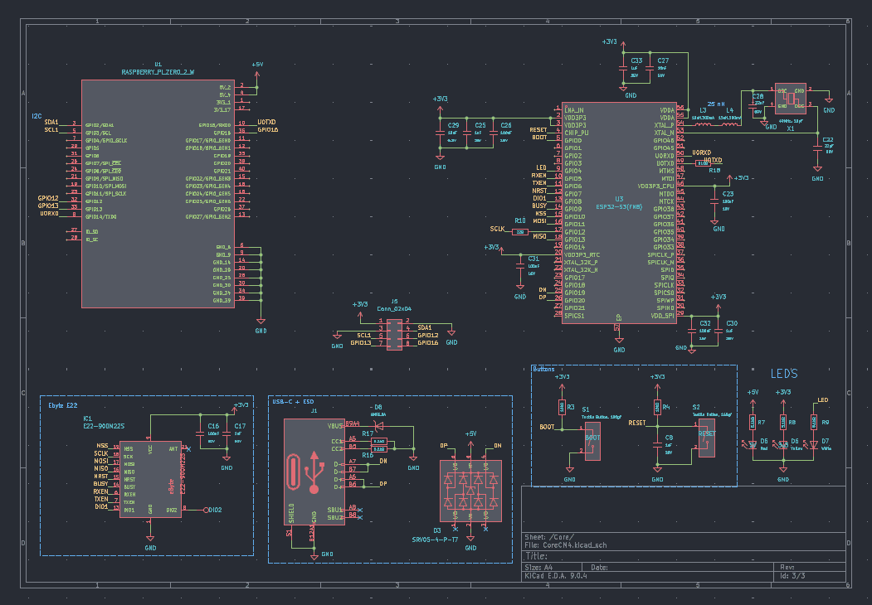Click "Sheet: /Core/" in title block

(x=549, y=537)
